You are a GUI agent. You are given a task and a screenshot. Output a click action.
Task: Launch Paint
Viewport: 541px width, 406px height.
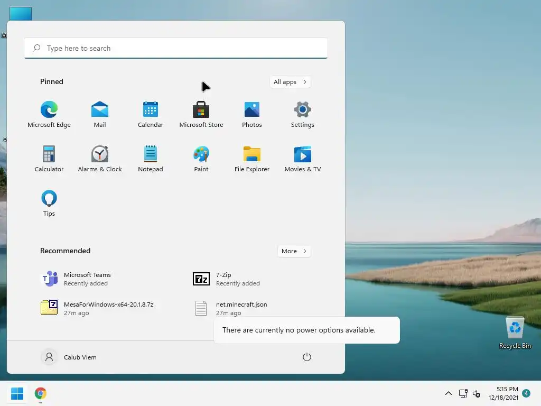point(201,159)
